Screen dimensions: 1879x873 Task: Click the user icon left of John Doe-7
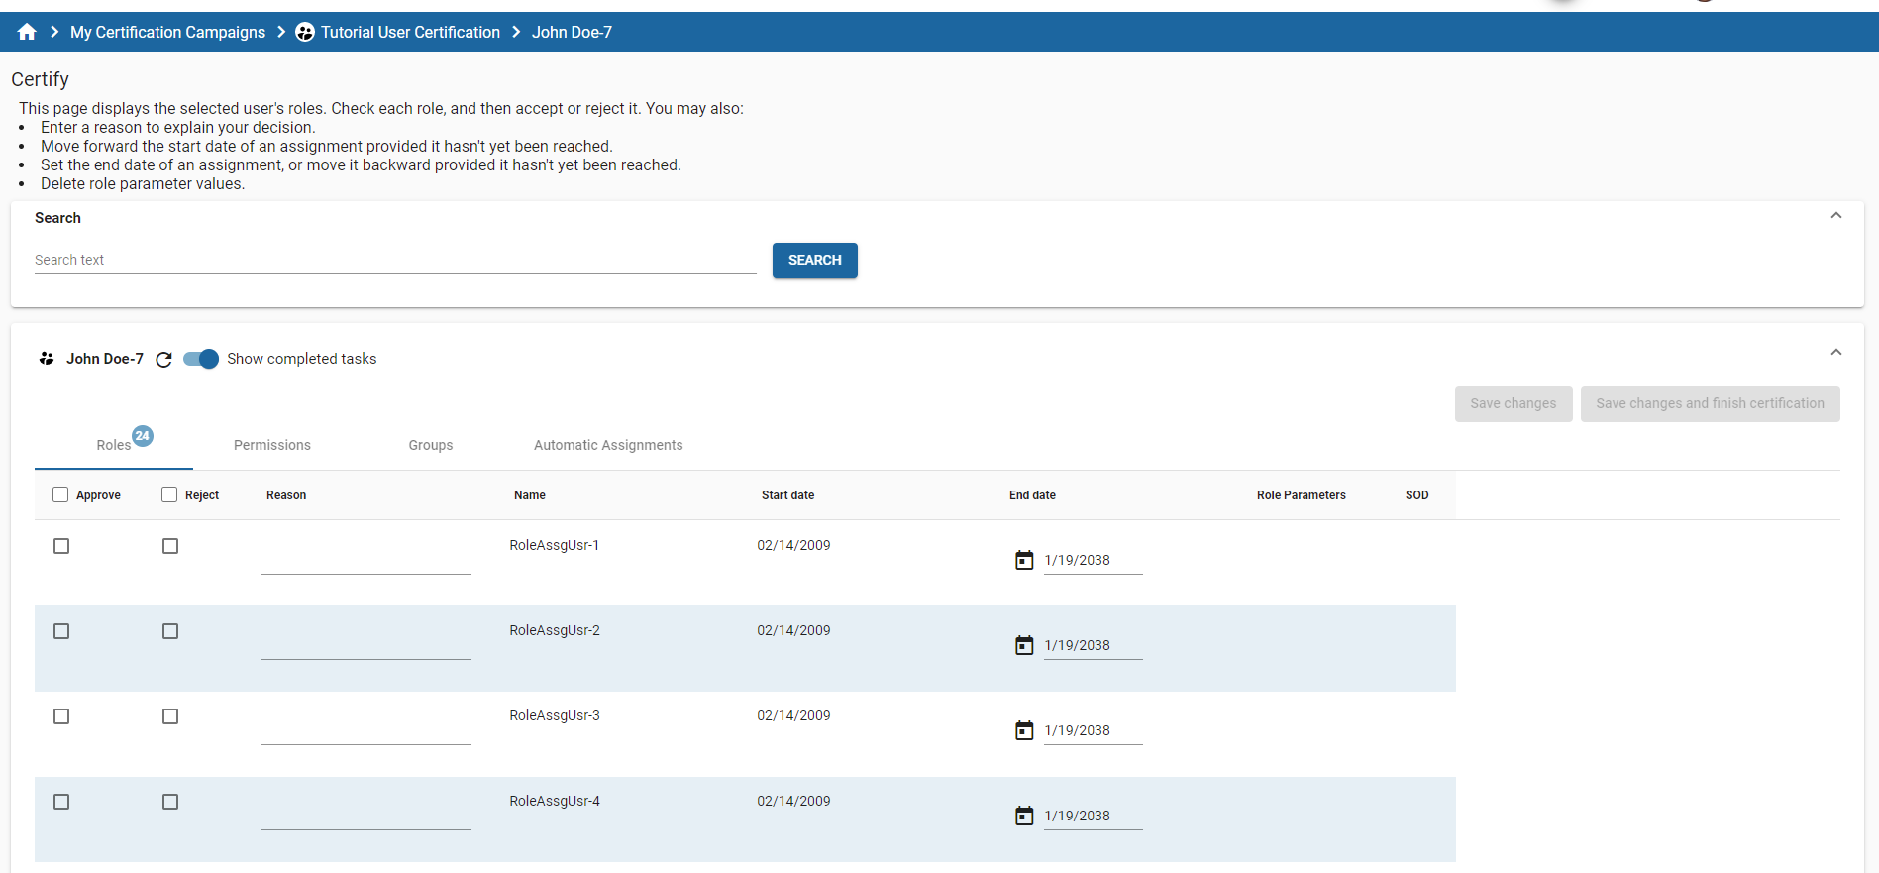point(47,359)
